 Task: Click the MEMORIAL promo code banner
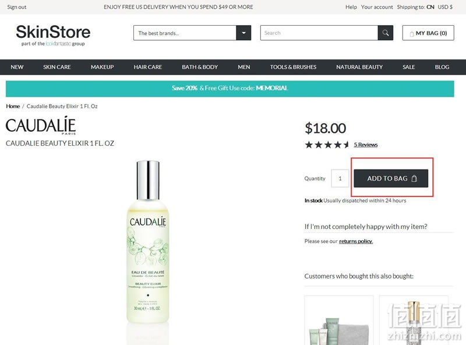point(230,89)
